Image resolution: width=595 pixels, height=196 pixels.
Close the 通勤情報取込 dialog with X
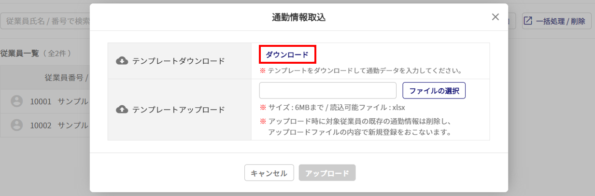[x=495, y=17]
